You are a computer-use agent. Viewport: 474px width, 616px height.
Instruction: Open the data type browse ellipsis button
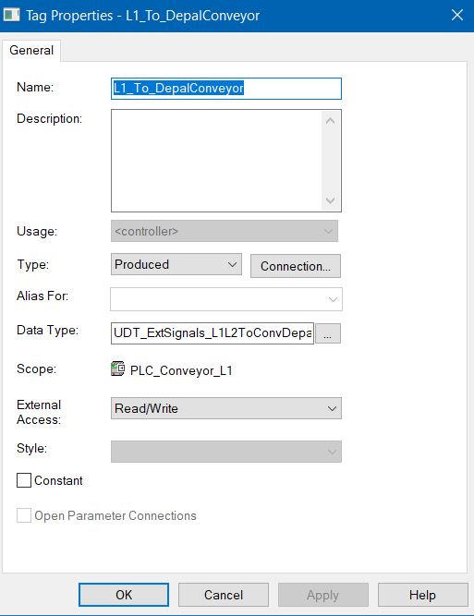click(328, 333)
